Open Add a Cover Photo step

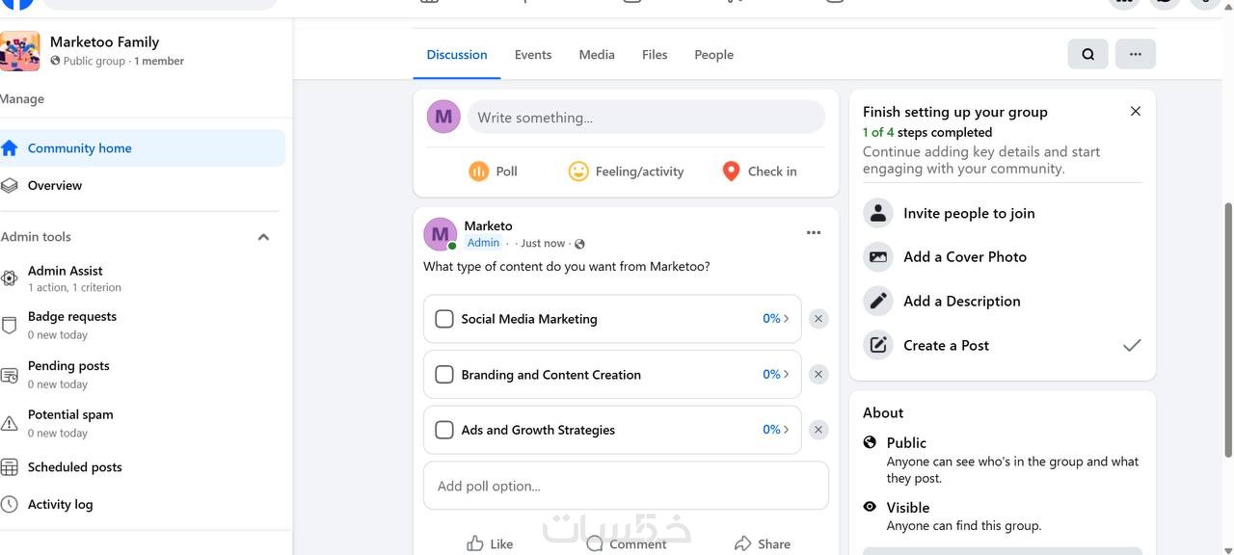(964, 257)
